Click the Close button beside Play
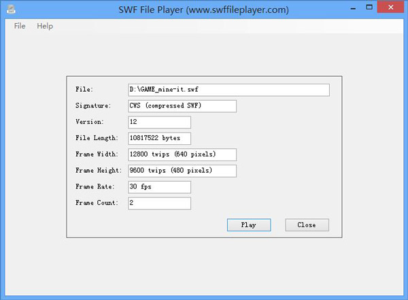The image size is (408, 300). click(x=306, y=224)
